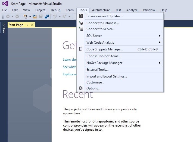
Task: Navigate Forward toolbar button
Action: [x=17, y=17]
